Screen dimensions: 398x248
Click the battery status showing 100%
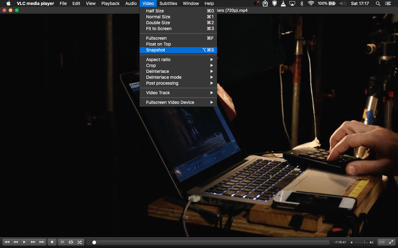point(326,3)
